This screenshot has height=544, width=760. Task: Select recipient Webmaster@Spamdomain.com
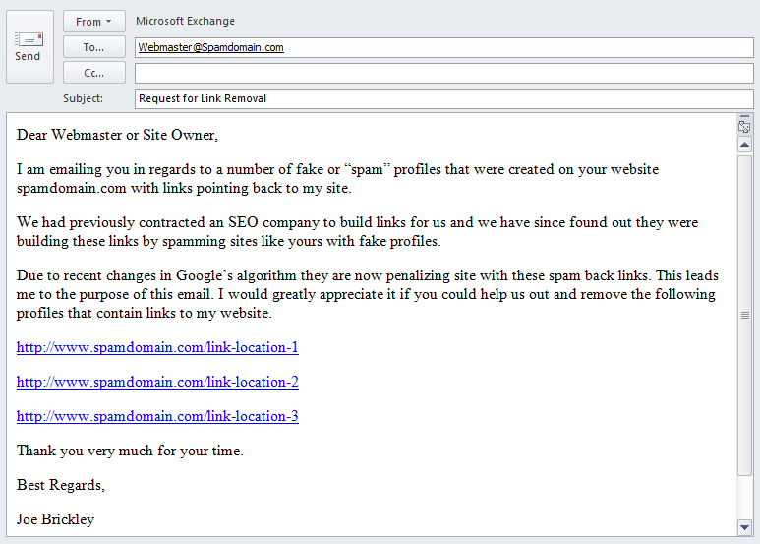[210, 47]
